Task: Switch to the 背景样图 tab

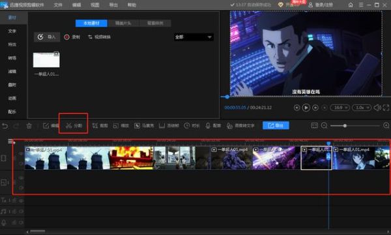Action: coord(155,23)
